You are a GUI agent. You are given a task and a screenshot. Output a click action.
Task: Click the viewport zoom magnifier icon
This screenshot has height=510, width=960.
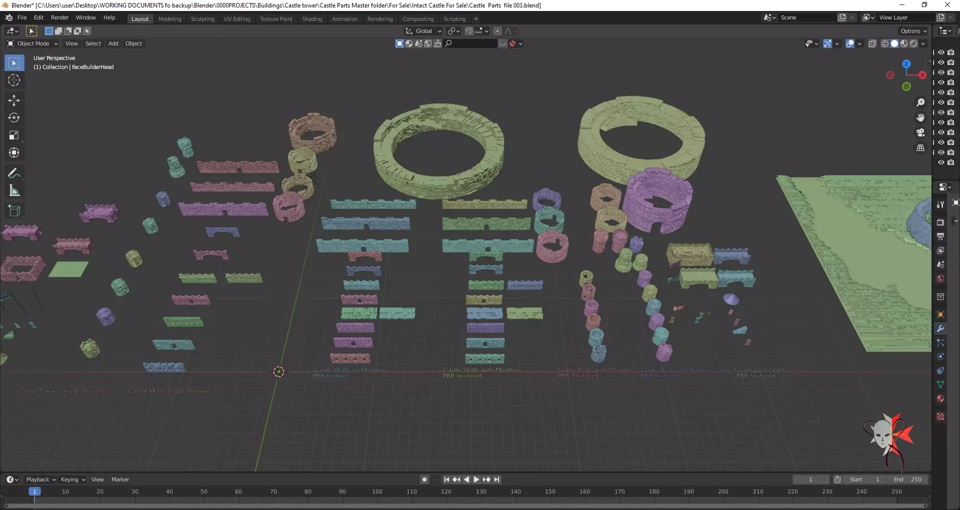(x=920, y=102)
